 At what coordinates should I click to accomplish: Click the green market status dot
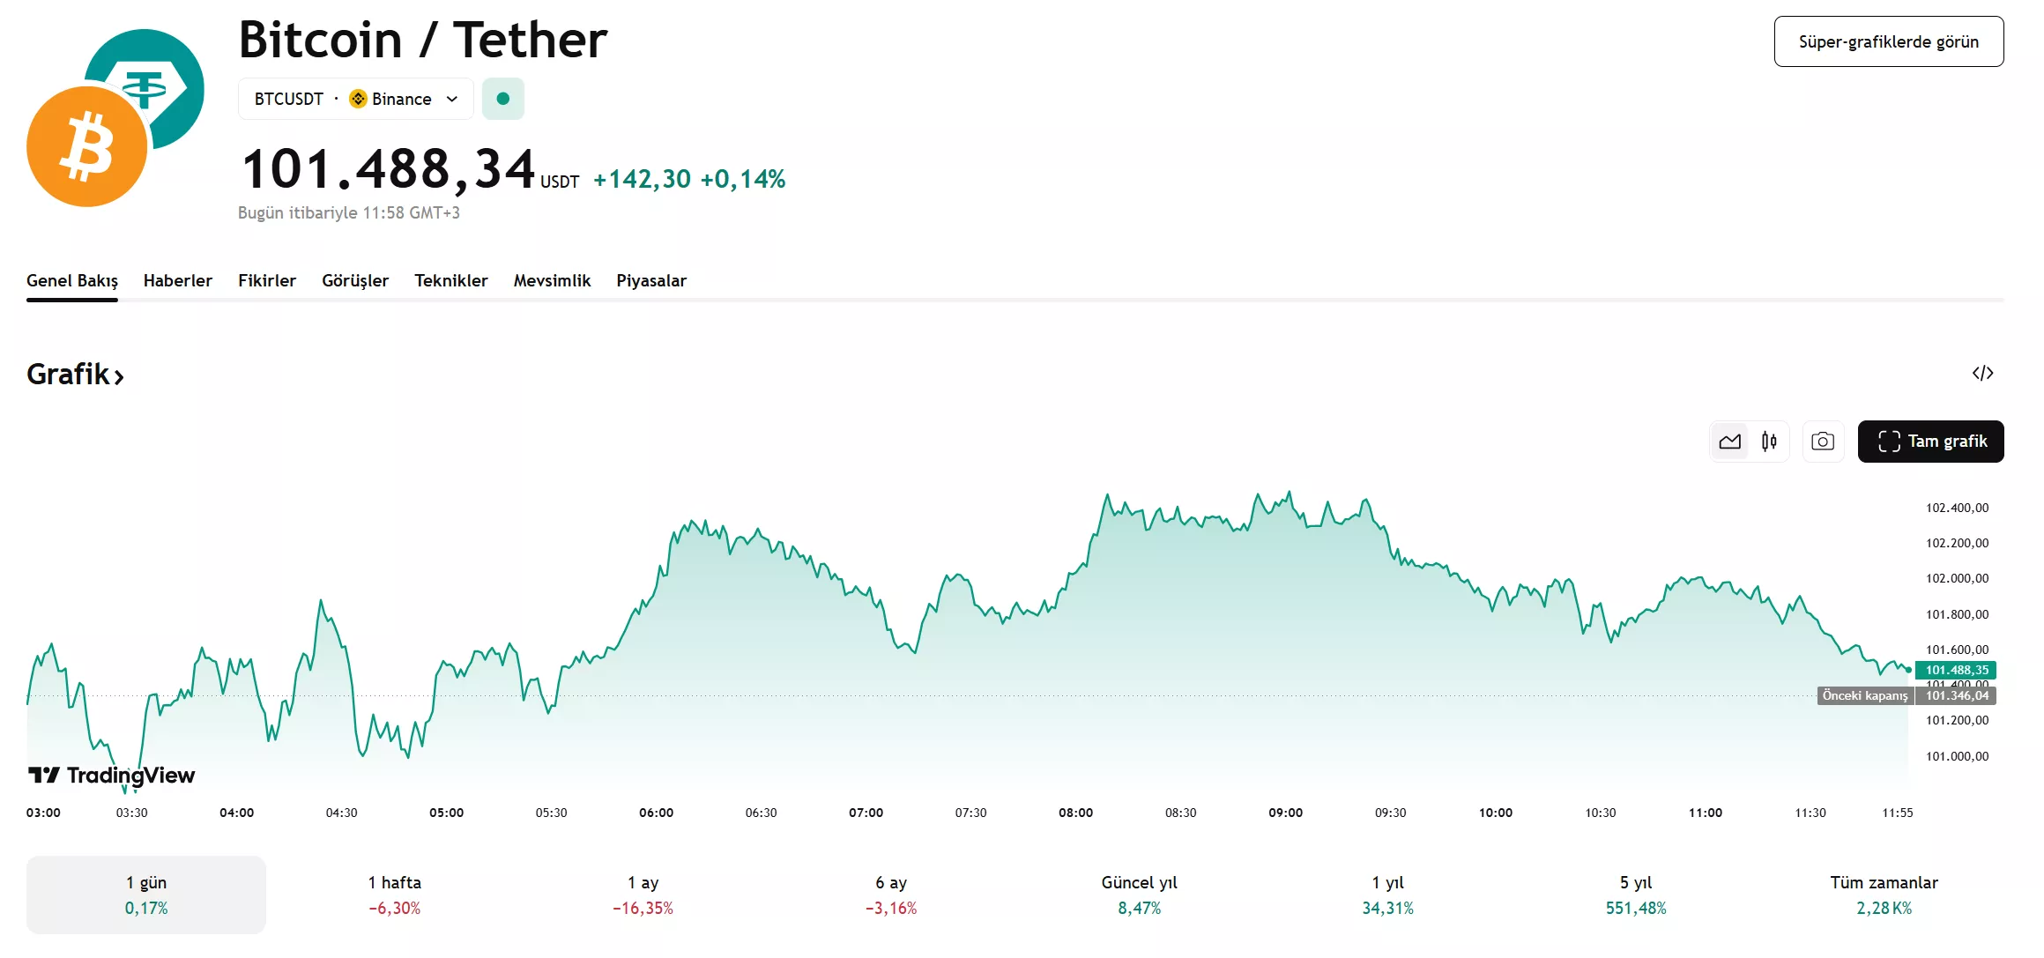(x=503, y=99)
